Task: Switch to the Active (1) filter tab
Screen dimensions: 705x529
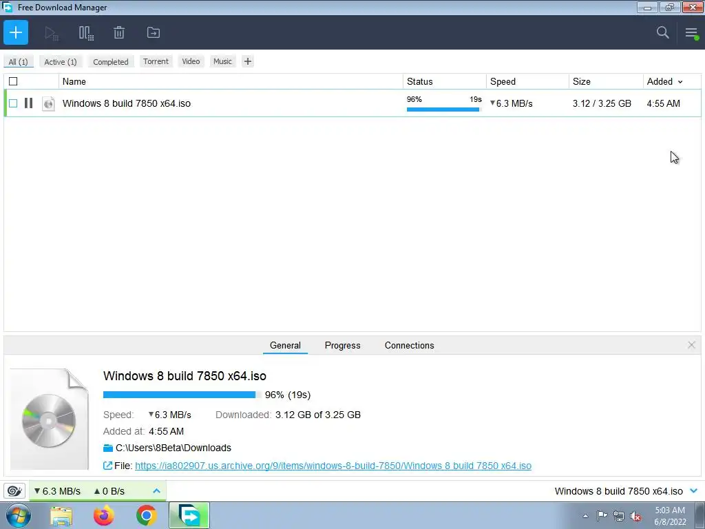Action: click(61, 61)
